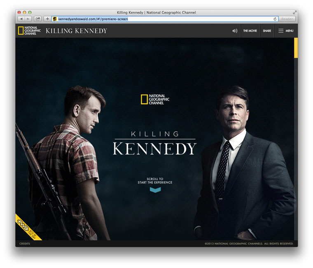Click the blue scroll-down chevron arrow
Screen dimensions: 313x268
pos(155,190)
